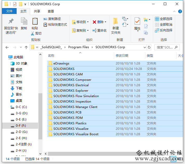Click the Up one level arrow
The height and width of the screenshot is (164, 185).
pyautogui.click(x=26, y=47)
